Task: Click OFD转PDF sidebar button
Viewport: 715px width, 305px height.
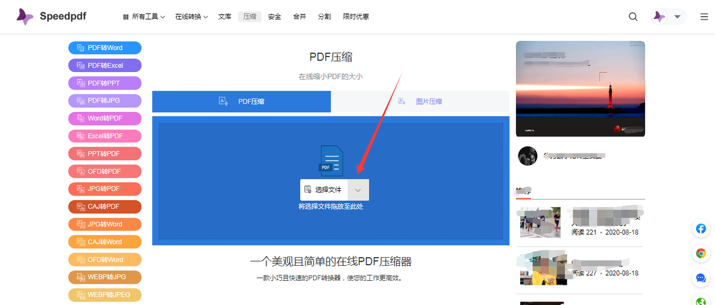Action: (x=105, y=171)
